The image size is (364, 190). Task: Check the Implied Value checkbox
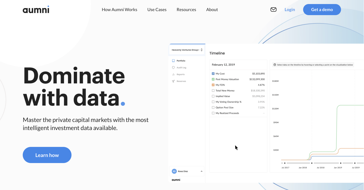(213, 96)
